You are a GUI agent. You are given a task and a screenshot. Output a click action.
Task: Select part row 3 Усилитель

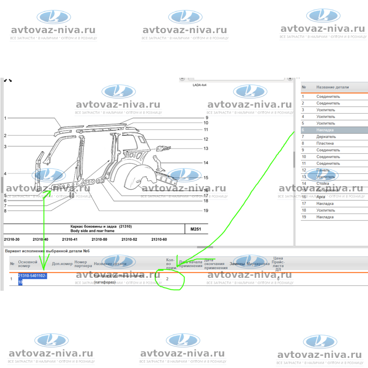tap(334, 110)
